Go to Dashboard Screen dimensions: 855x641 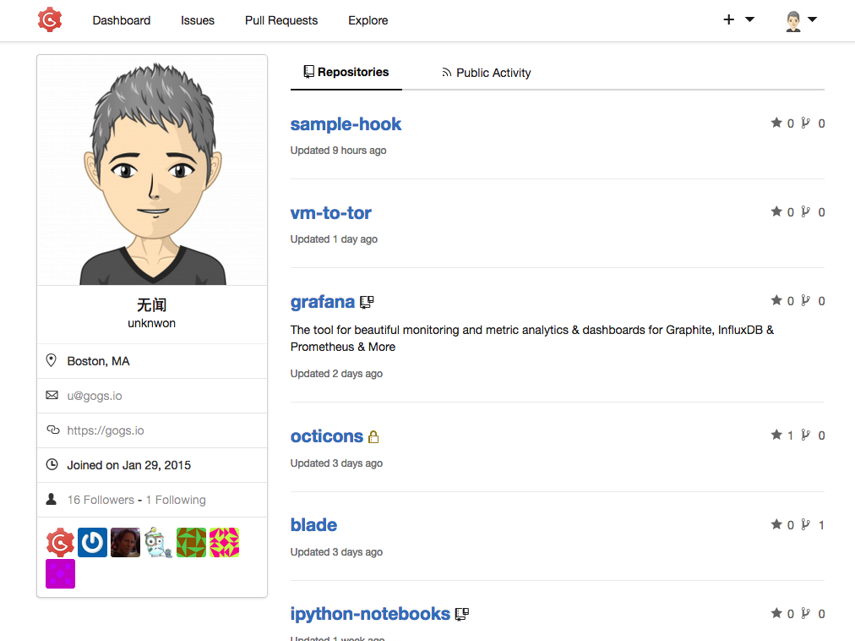(122, 20)
